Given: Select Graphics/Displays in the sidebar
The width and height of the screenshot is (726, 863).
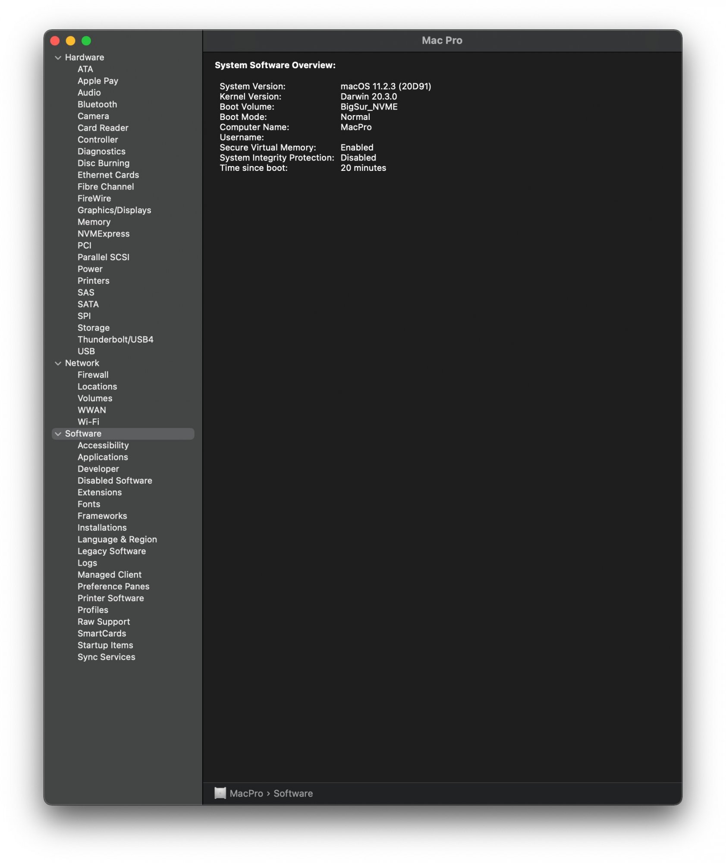Looking at the screenshot, I should pos(114,210).
